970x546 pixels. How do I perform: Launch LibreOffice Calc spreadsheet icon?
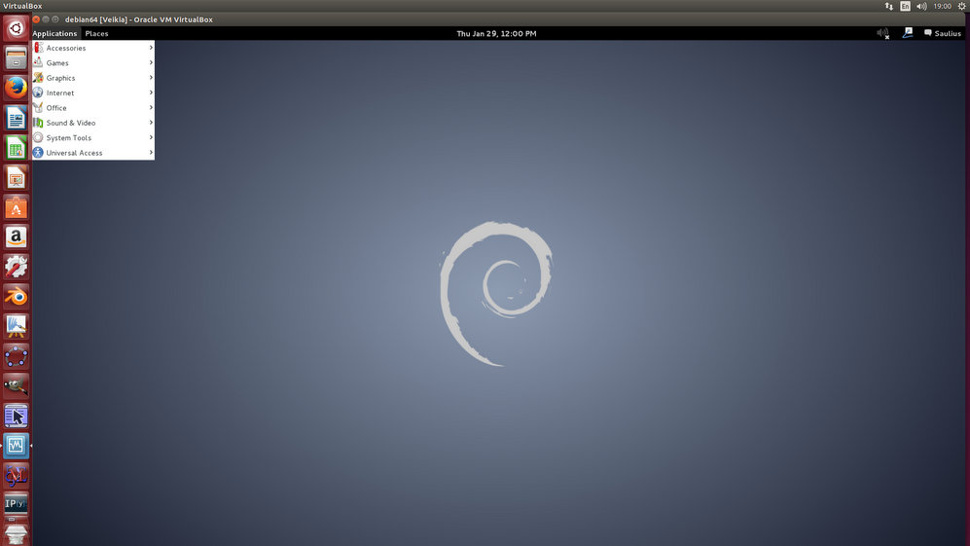(x=16, y=148)
